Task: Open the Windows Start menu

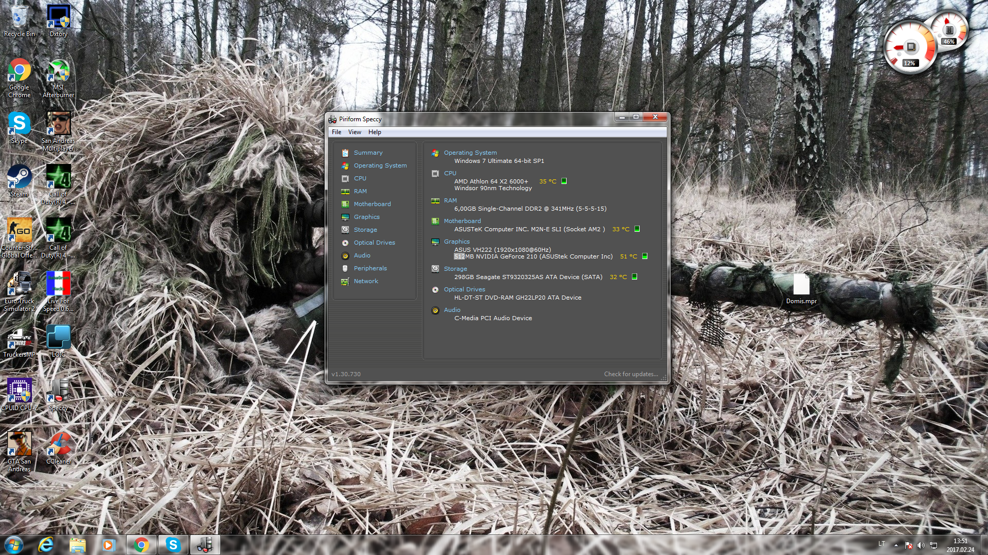Action: coord(13,545)
